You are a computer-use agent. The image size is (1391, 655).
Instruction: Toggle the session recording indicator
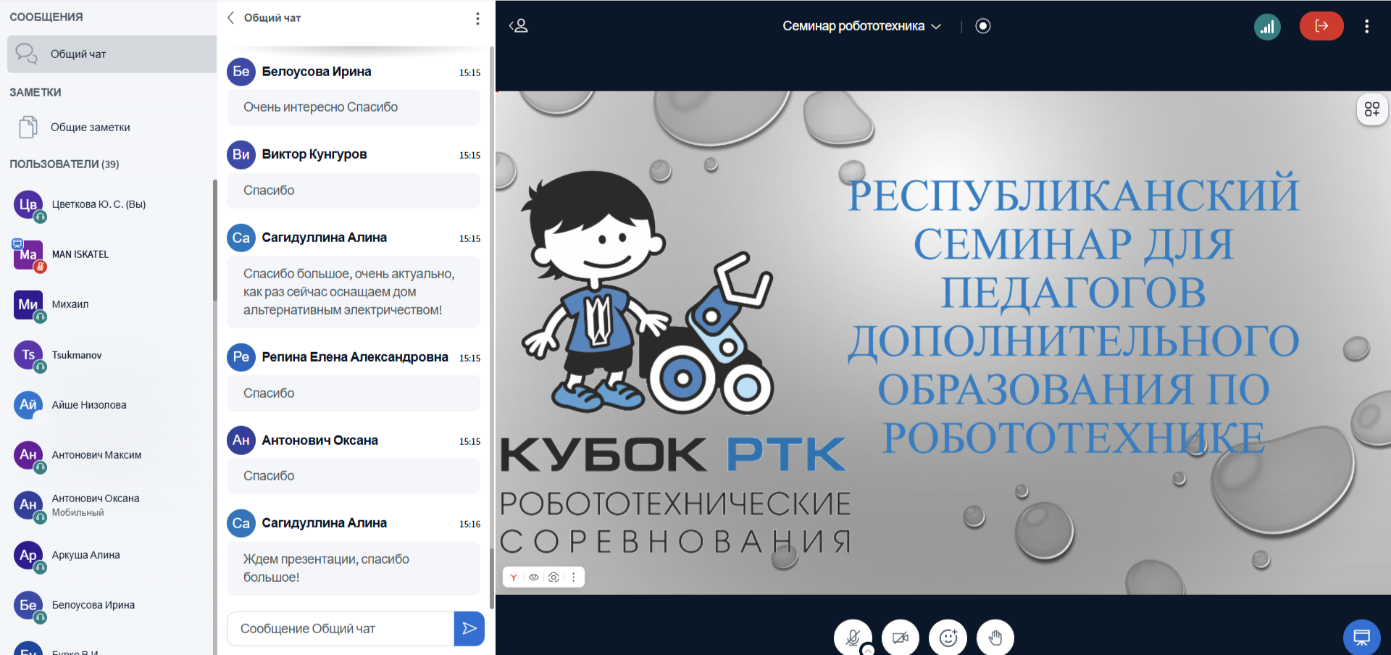pos(982,26)
